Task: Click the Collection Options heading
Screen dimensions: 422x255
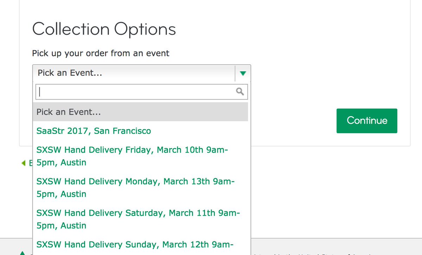Action: [x=104, y=29]
